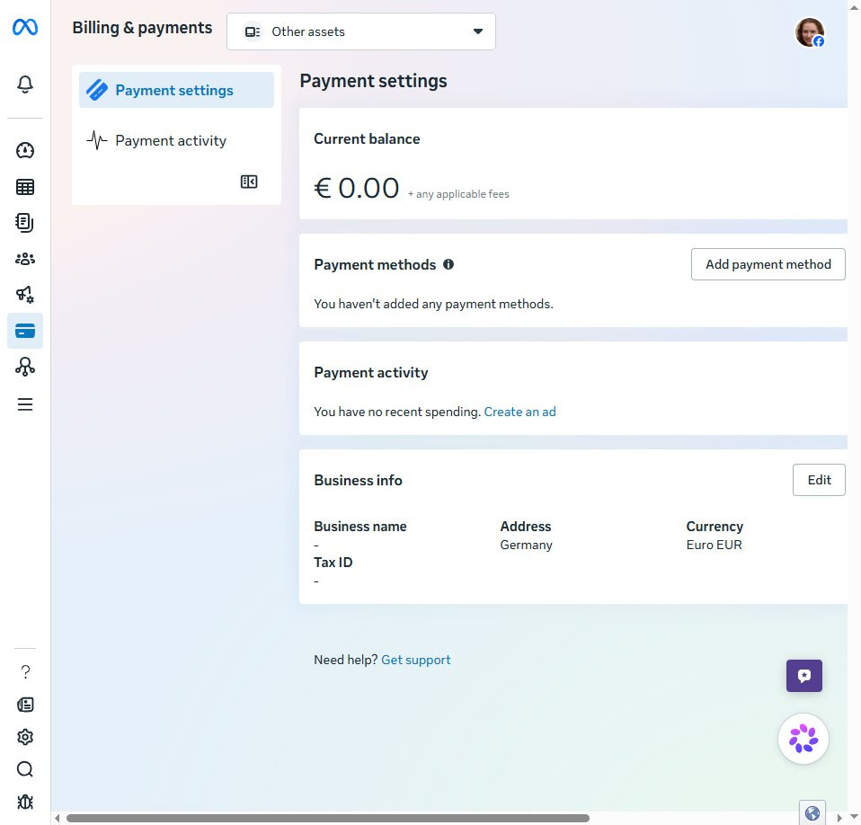This screenshot has width=861, height=825.
Task: Select the Payment settings tab
Action: [x=176, y=90]
